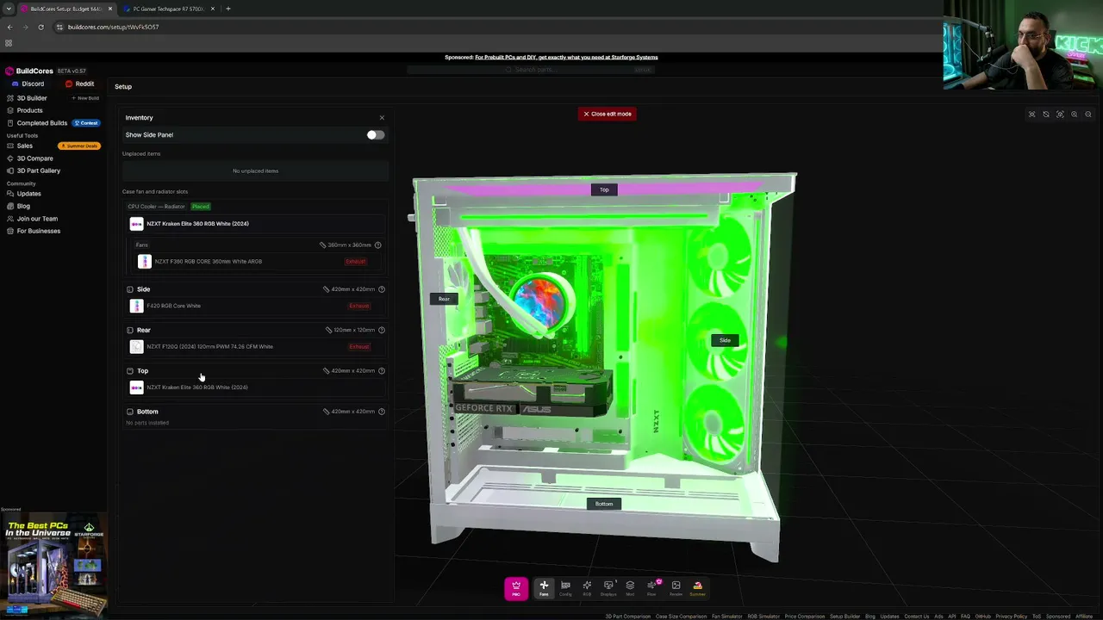Image resolution: width=1103 pixels, height=620 pixels.
Task: Select the NZXT F120Q 120mm PWM fan item
Action: (255, 347)
